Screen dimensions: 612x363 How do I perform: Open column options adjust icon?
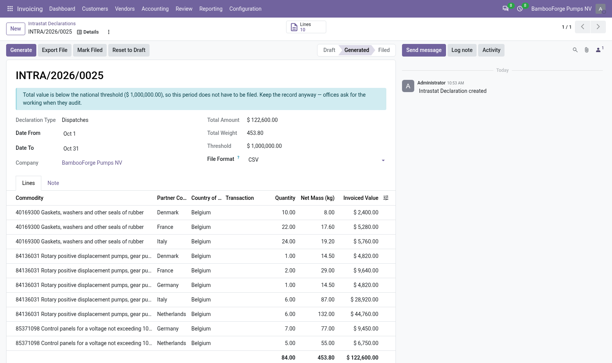coord(386,198)
